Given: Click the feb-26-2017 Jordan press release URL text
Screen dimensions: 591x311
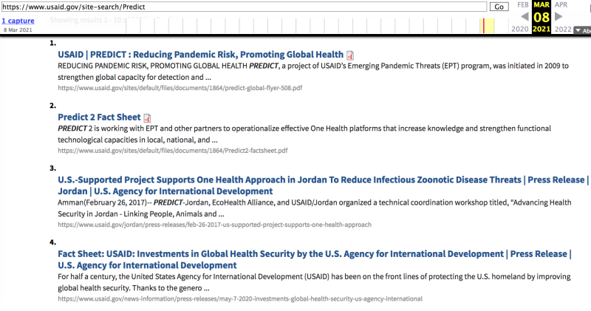Looking at the screenshot, I should tap(214, 225).
